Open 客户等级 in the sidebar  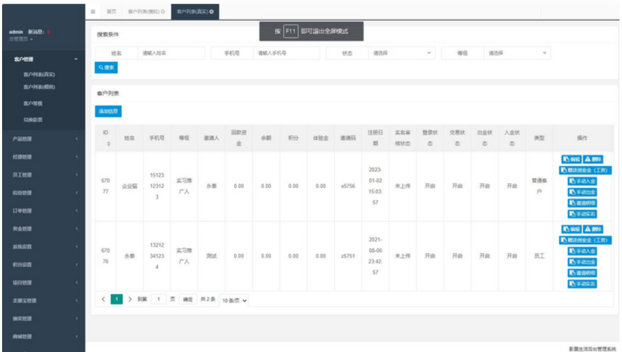33,103
